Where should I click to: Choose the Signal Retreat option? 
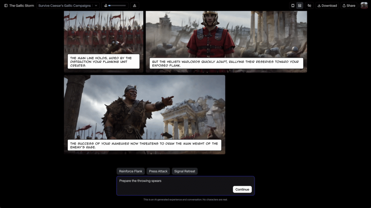(185, 171)
